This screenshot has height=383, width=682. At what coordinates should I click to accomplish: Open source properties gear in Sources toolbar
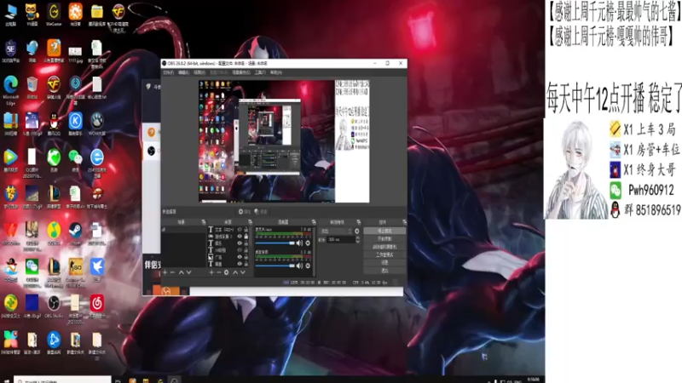(226, 272)
